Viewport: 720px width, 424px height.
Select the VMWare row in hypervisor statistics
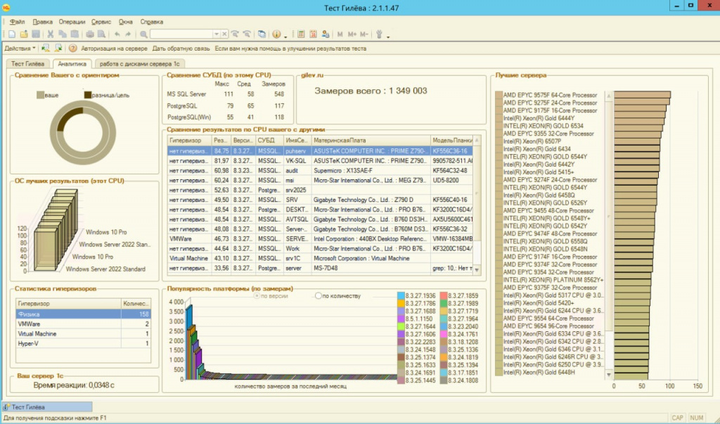point(83,324)
